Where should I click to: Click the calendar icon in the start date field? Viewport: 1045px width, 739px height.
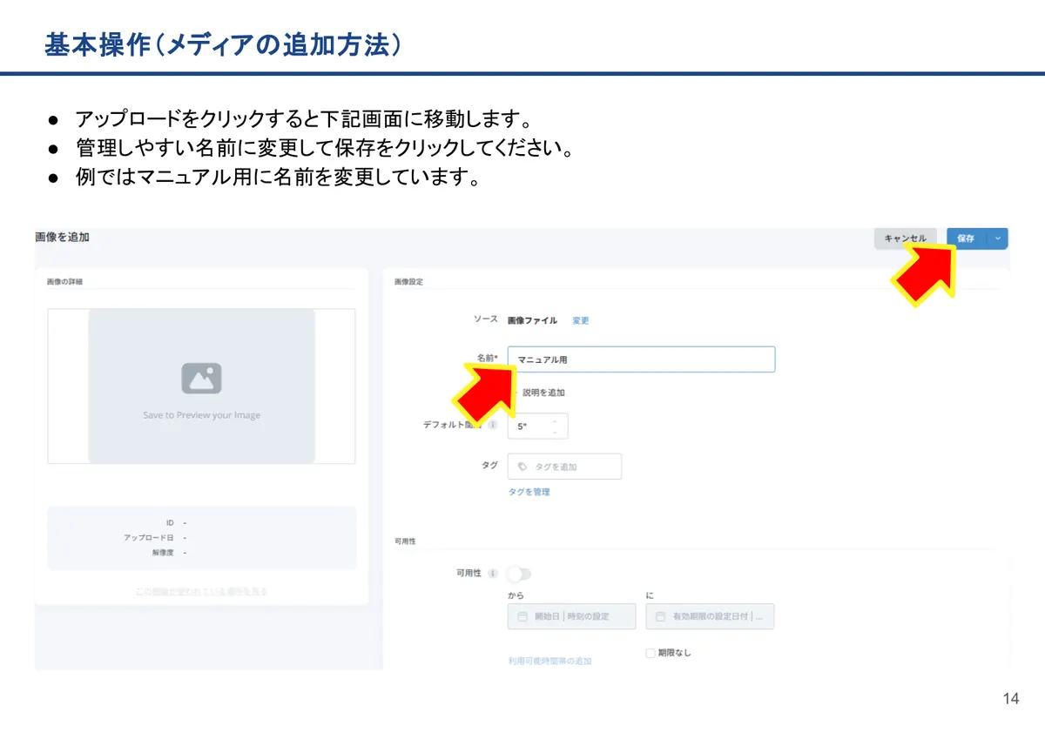pyautogui.click(x=522, y=616)
